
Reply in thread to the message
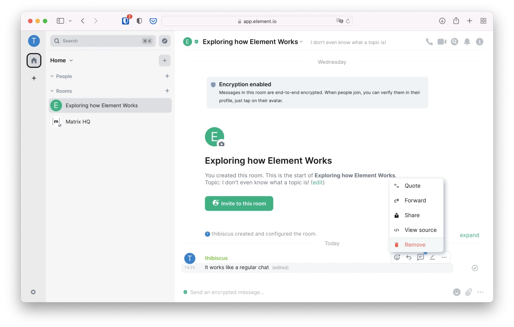point(420,258)
